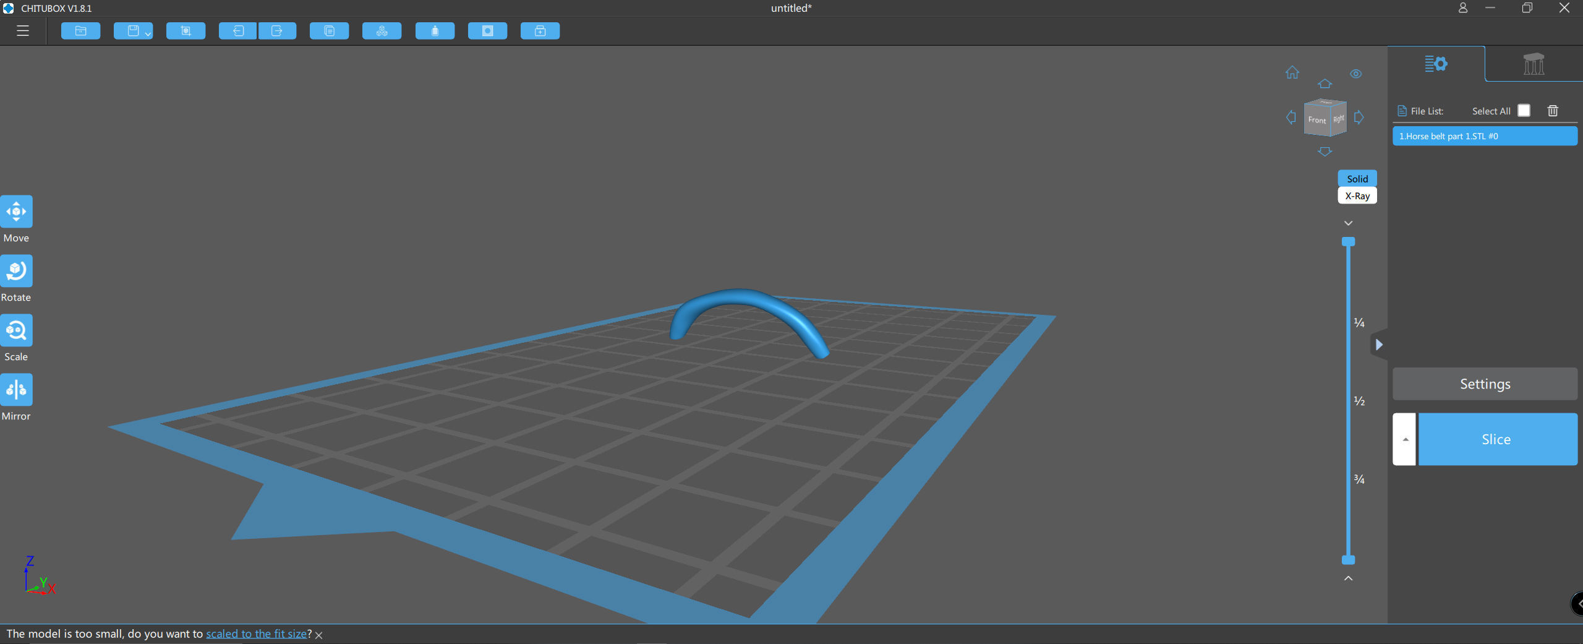
Task: Click the redo toolbar button
Action: (277, 31)
